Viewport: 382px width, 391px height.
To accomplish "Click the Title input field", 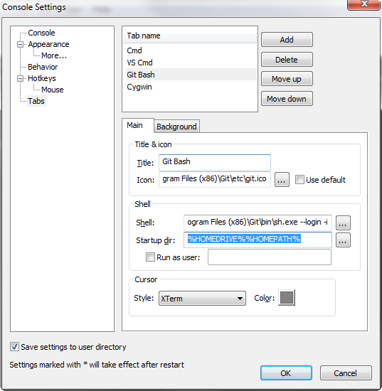I will [215, 162].
